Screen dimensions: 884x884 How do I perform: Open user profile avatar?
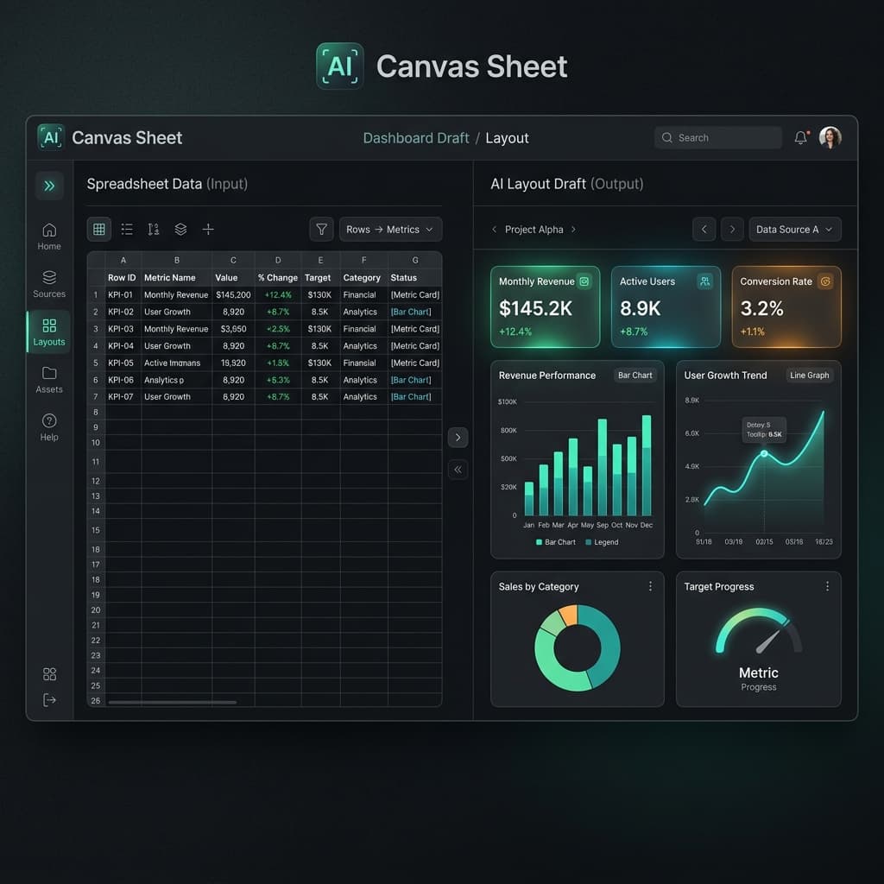click(x=830, y=137)
